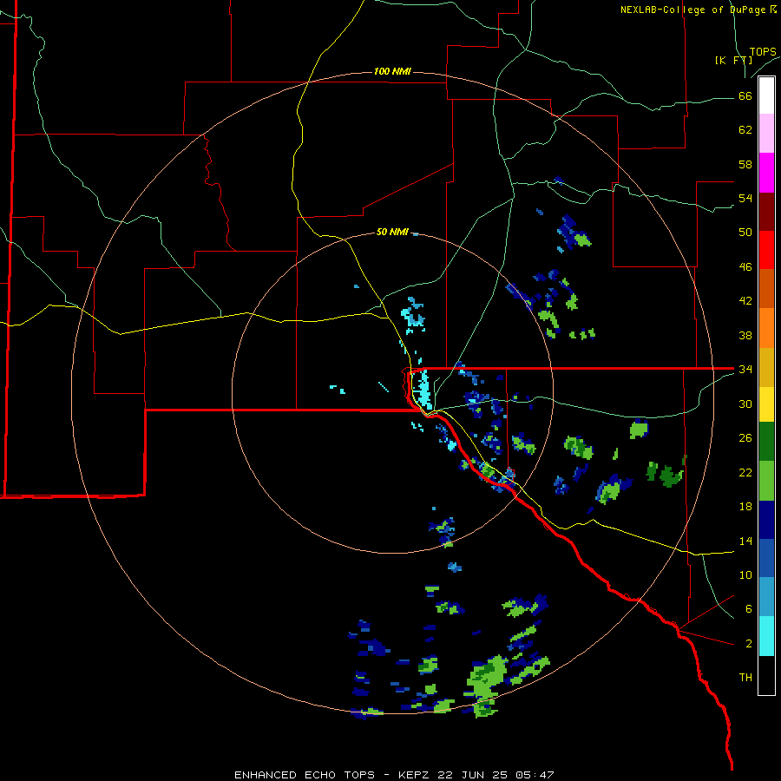Click the 'TH' threshold label
This screenshot has width=781, height=781.
point(745,677)
